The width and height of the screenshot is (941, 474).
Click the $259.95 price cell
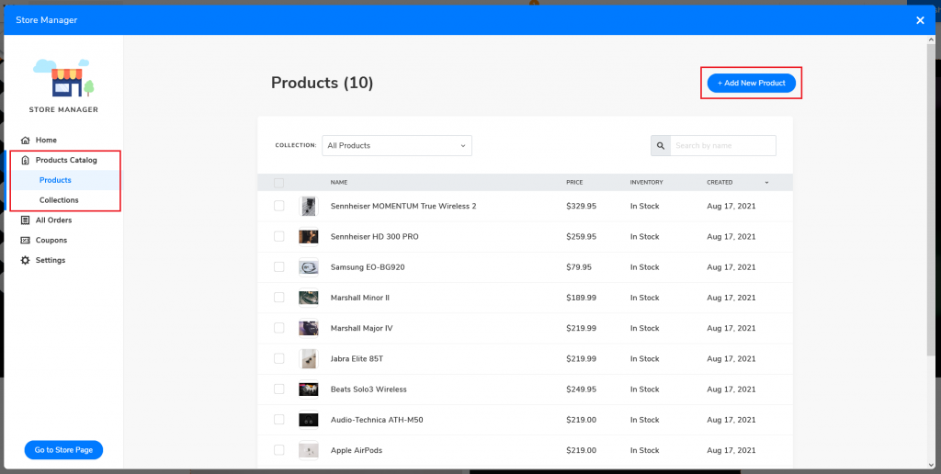coord(582,236)
